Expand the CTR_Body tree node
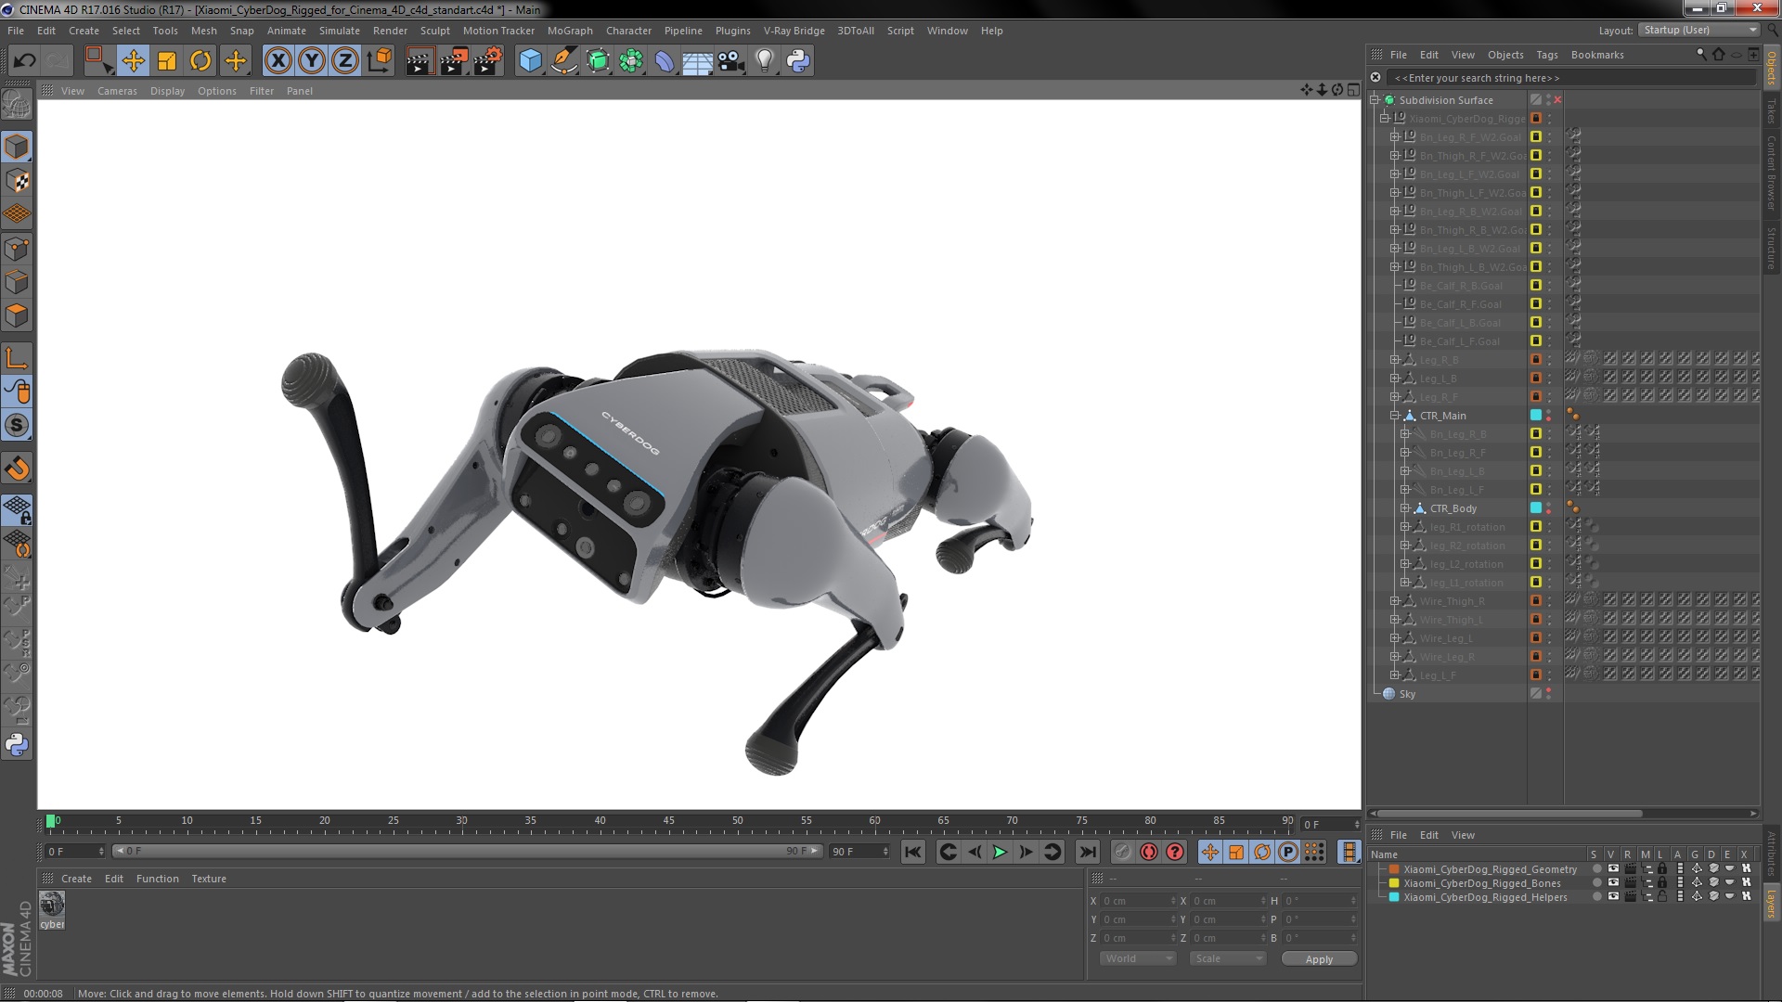The height and width of the screenshot is (1002, 1782). click(x=1405, y=508)
